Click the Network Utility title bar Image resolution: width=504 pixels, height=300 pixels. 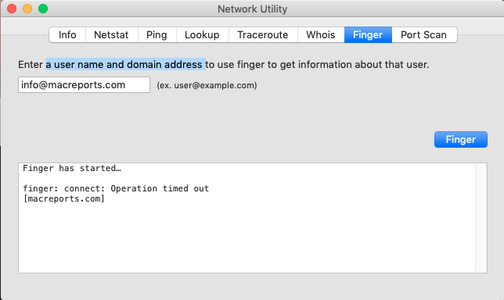[252, 9]
